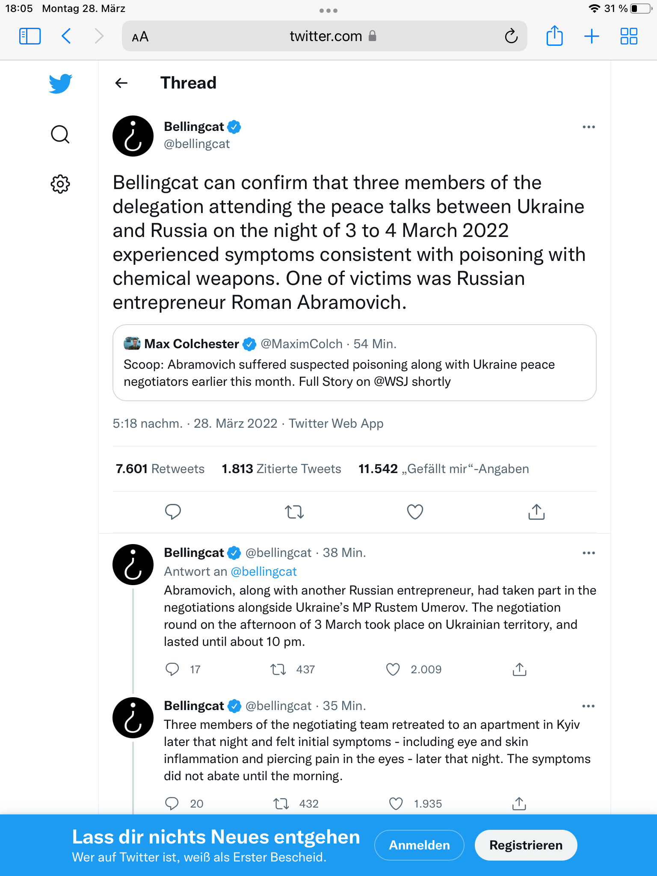Open the 7.601 Retweets list
Screen dimensions: 657x876
[x=160, y=469]
